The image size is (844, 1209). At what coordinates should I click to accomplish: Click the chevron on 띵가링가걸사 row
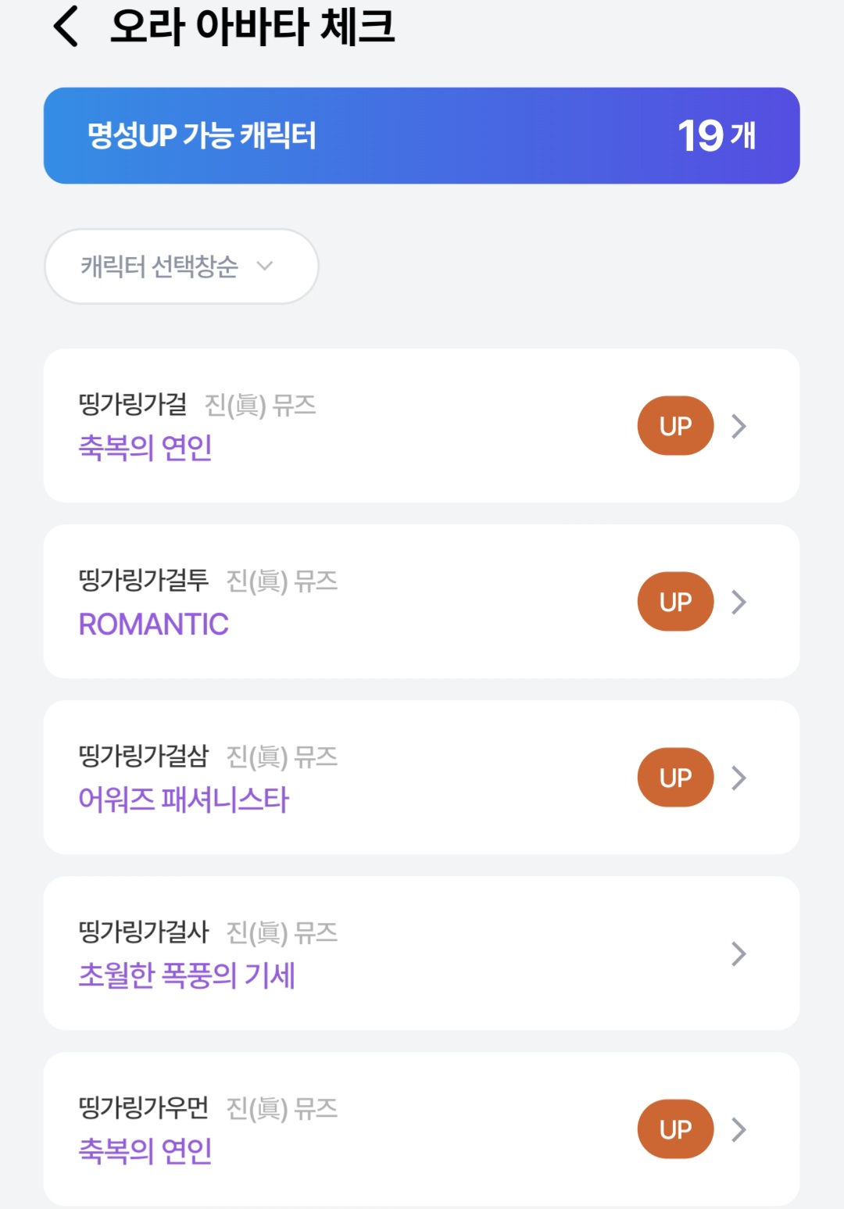(x=738, y=953)
